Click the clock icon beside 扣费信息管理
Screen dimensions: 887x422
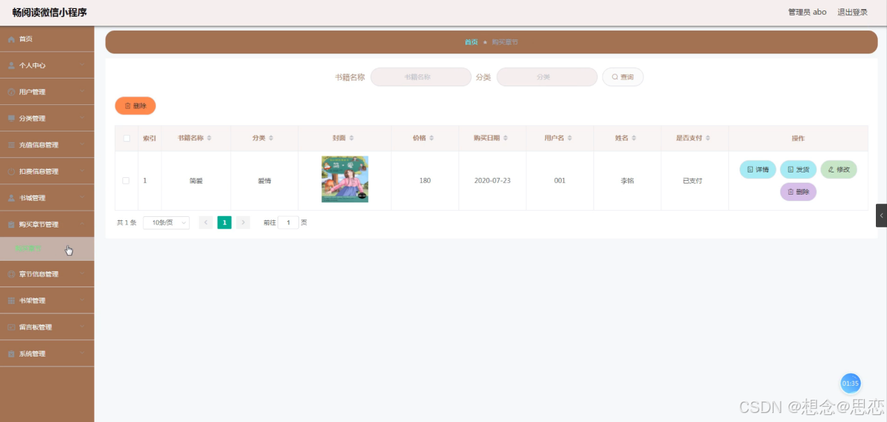(11, 171)
